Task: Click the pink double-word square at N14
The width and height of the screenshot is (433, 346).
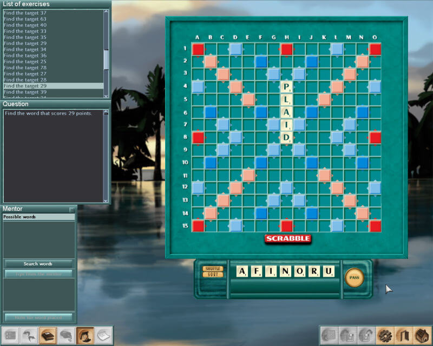Action: coord(362,214)
